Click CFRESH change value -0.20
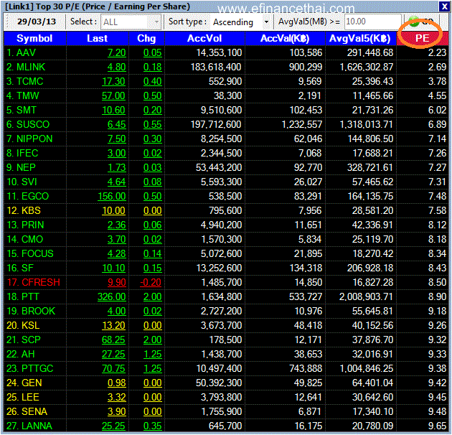This screenshot has width=452, height=435. coord(151,282)
